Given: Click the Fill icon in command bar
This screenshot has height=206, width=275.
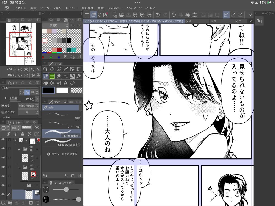Looking at the screenshot, I should 188,15.
